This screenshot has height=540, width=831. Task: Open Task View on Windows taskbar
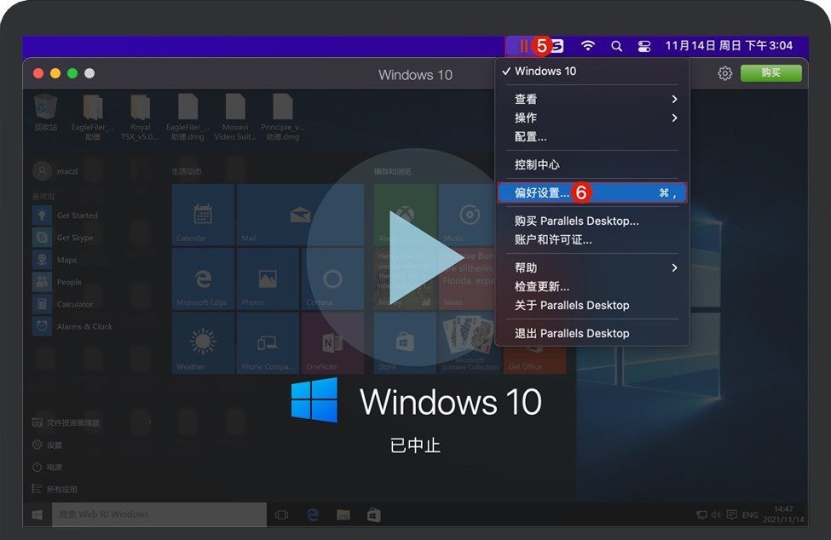pos(282,514)
